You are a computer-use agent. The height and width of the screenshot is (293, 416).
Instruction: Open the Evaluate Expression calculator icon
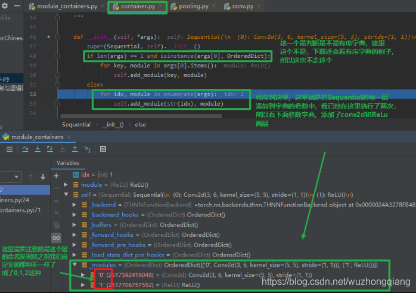(103, 149)
